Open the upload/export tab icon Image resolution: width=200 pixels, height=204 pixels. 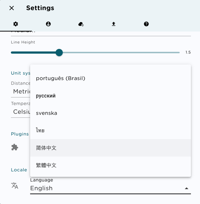pyautogui.click(x=114, y=24)
